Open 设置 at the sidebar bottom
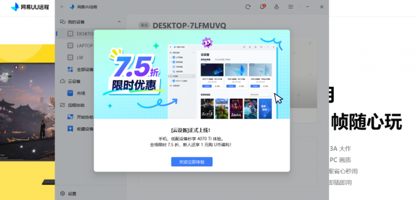 pyautogui.click(x=72, y=194)
